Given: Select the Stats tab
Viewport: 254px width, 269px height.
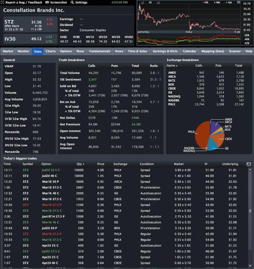Looking at the screenshot, I should click(38, 51).
